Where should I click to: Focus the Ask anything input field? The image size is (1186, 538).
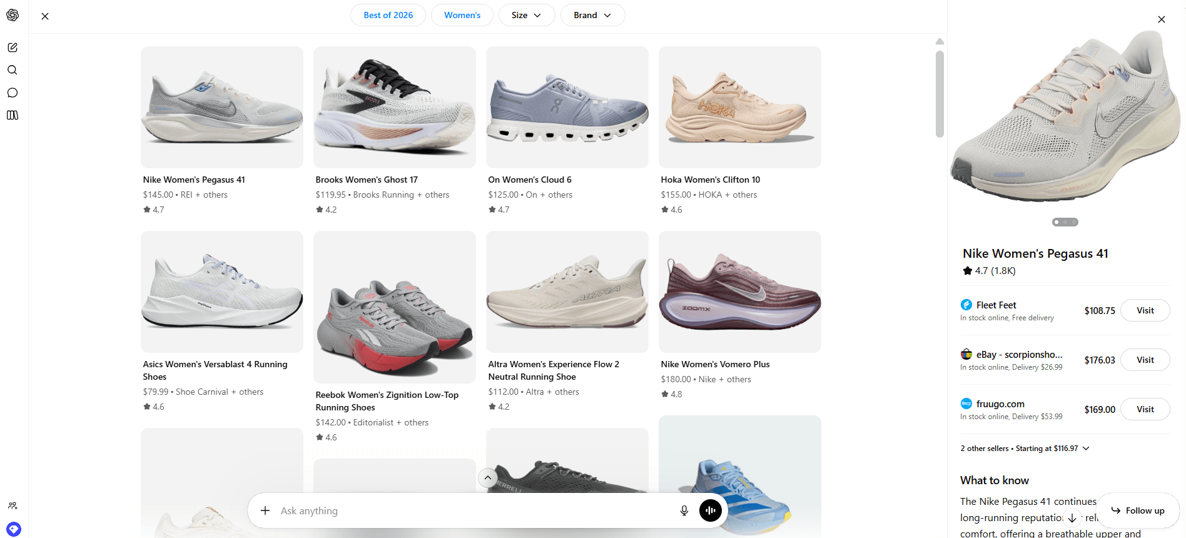coord(475,510)
